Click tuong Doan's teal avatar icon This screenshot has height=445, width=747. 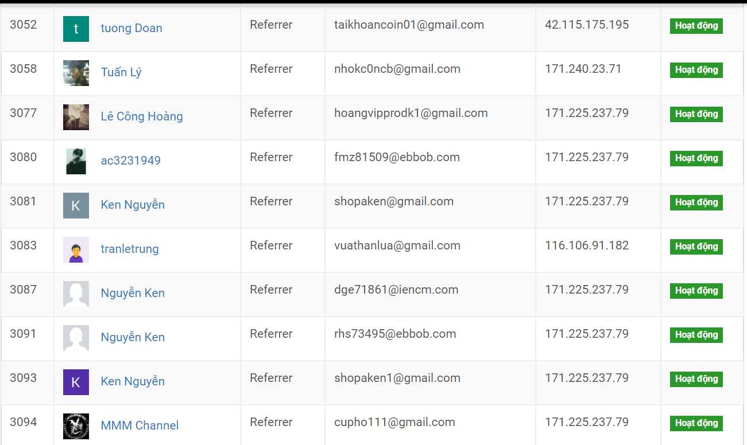tap(76, 29)
